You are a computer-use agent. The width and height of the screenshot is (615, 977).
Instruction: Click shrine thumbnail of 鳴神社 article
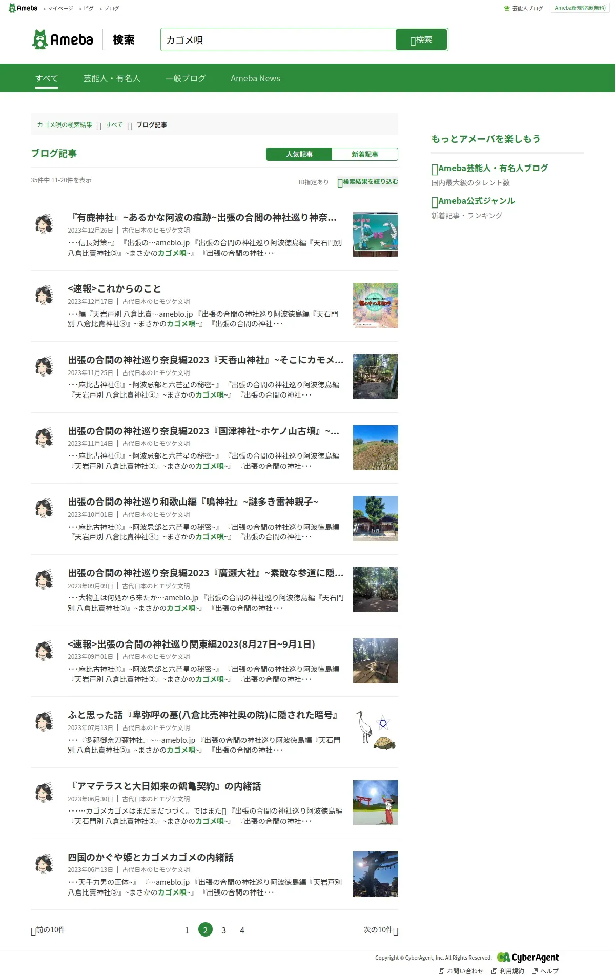tap(376, 518)
